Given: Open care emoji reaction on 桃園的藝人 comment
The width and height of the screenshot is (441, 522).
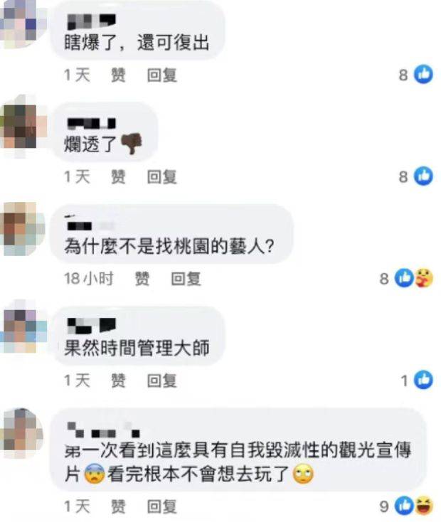Looking at the screenshot, I should pyautogui.click(x=424, y=277).
